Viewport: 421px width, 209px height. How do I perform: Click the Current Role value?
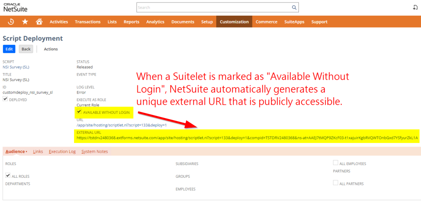(x=88, y=105)
